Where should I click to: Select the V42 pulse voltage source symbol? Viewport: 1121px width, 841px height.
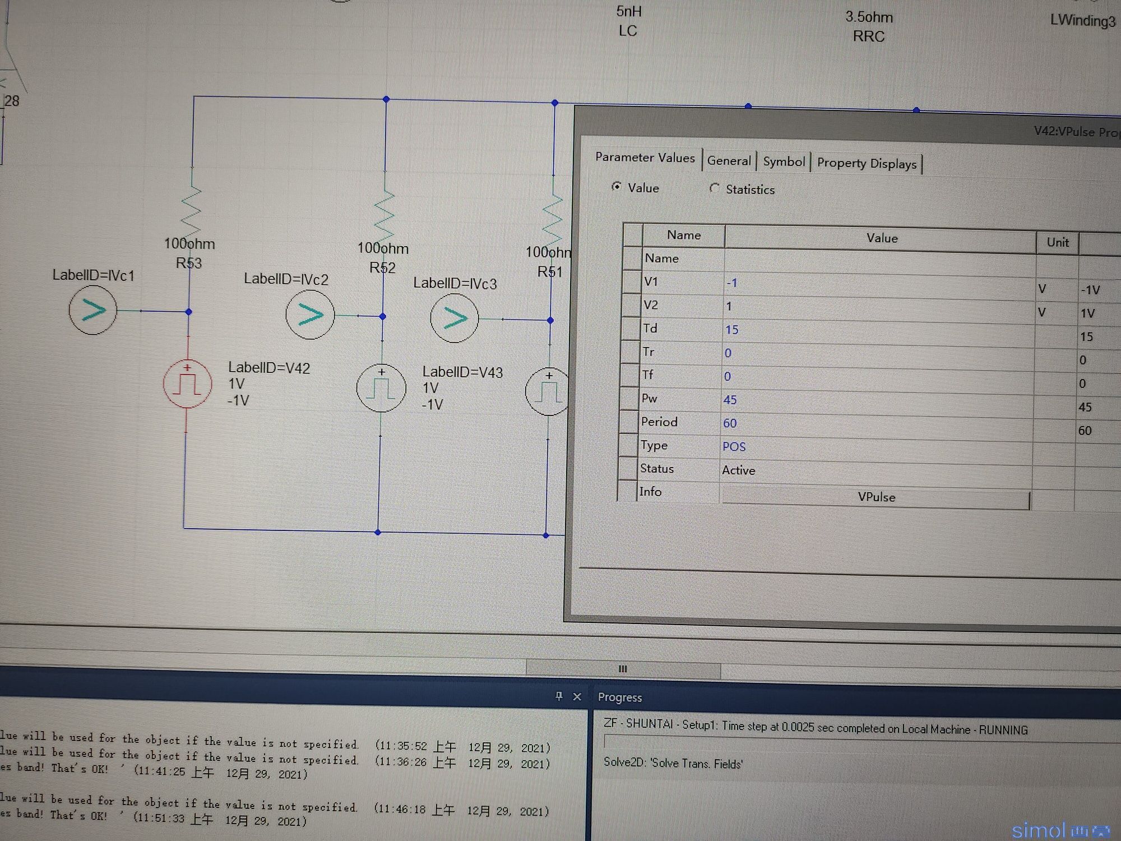point(187,383)
